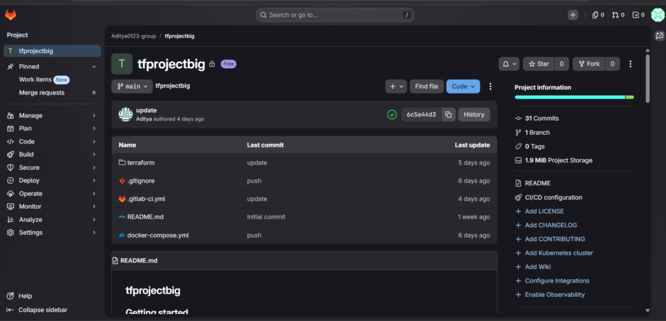Viewport: 666px width, 321px height.
Task: Open the .gitlab-ci.yml file
Action: tap(146, 199)
